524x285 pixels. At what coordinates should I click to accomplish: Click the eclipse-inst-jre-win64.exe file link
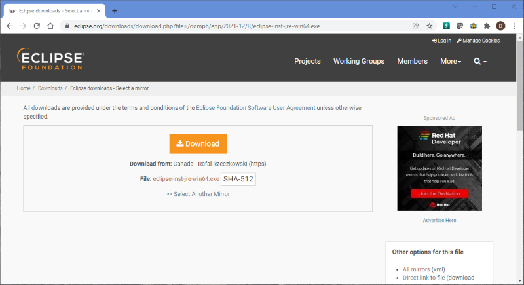coord(186,179)
